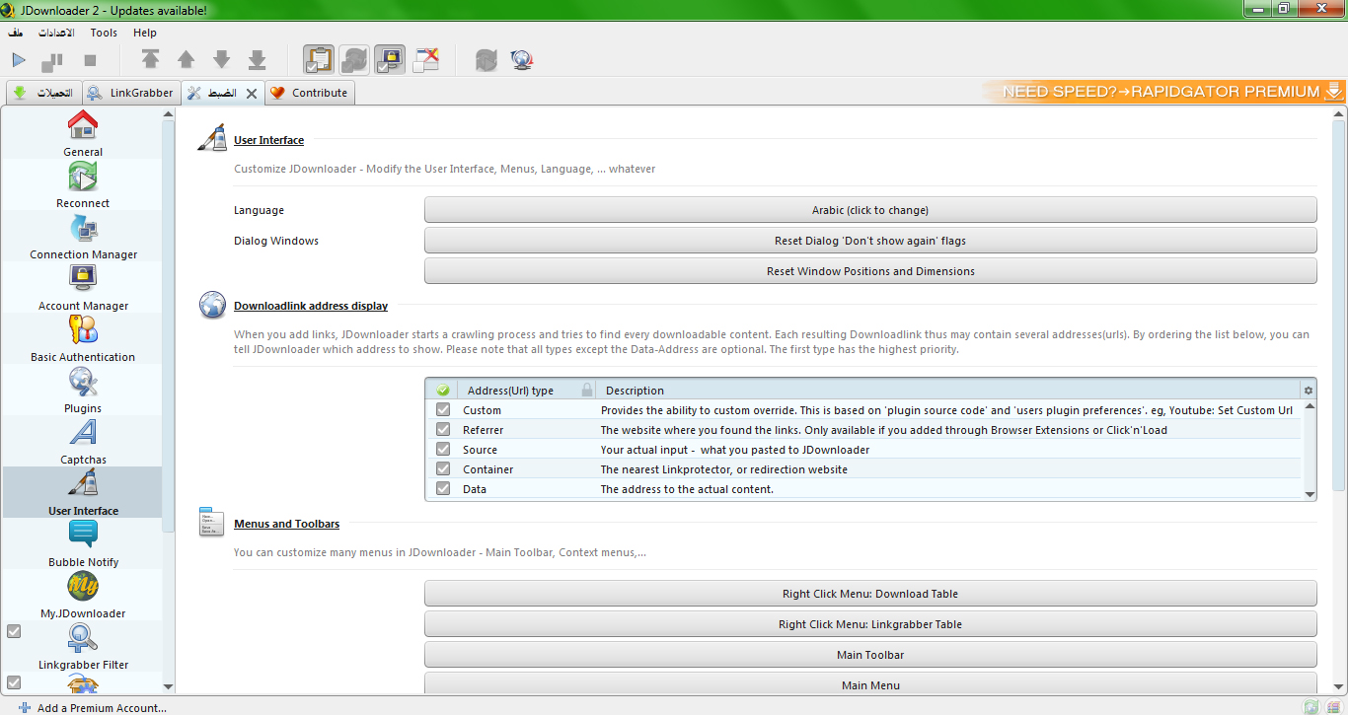Image resolution: width=1348 pixels, height=715 pixels.
Task: Toggle the clipboard observer toolbar icon
Action: [318, 60]
